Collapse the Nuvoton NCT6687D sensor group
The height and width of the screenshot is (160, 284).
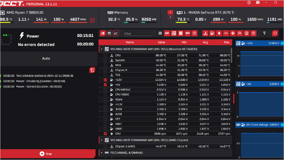[102, 49]
